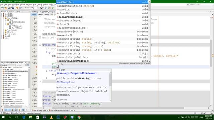Click the error marker beside line 376
The height and width of the screenshot is (120, 214).
point(36,67)
